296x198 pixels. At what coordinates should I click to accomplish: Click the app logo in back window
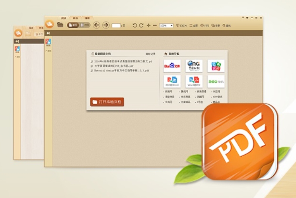18,33
